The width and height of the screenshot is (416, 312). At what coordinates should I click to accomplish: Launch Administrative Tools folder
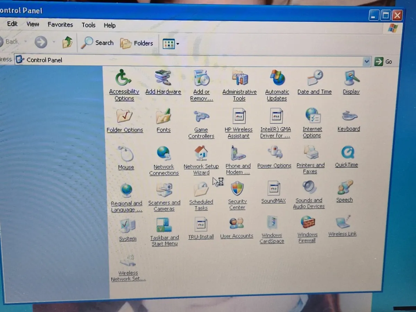[x=240, y=78]
